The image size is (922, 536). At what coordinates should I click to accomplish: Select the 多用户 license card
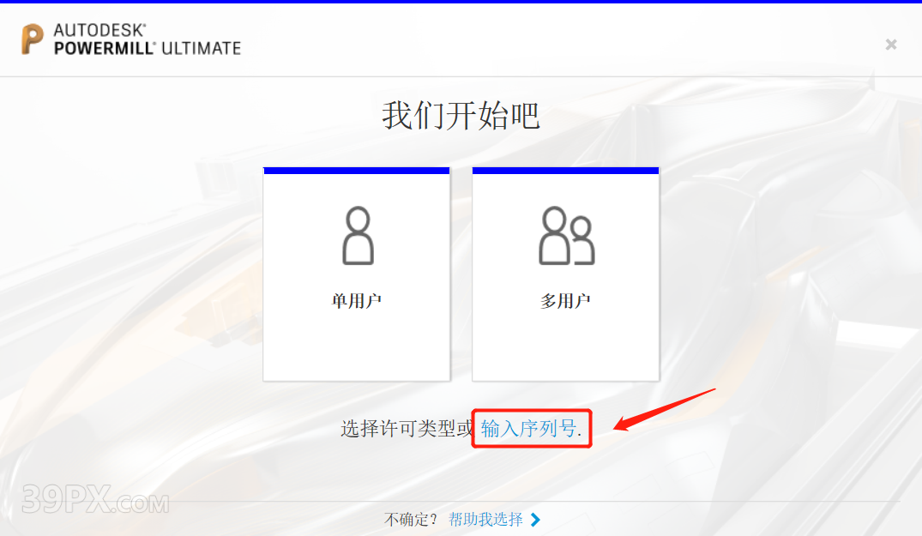(566, 274)
